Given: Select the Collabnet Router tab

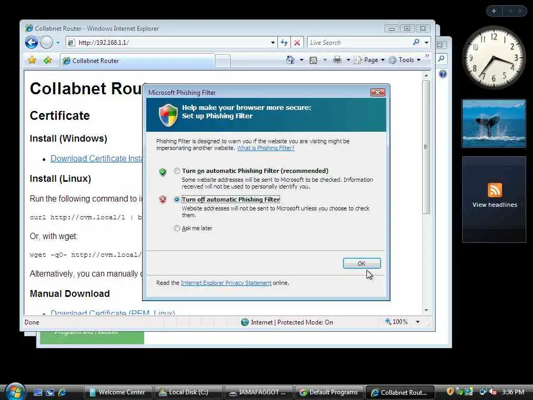Looking at the screenshot, I should [x=137, y=61].
